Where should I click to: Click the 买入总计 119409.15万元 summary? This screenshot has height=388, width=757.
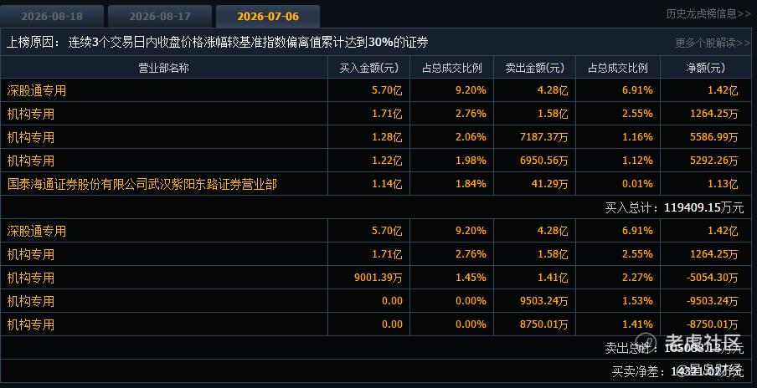[x=674, y=207]
